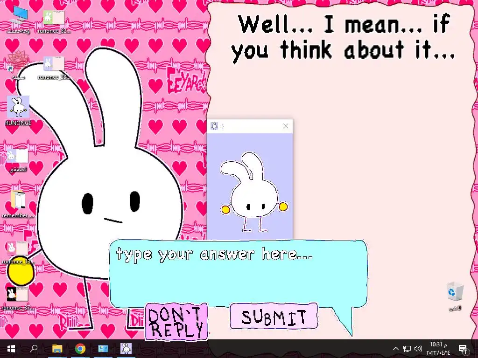
Task: Click the bunny icon in small window title bar
Action: tap(214, 126)
